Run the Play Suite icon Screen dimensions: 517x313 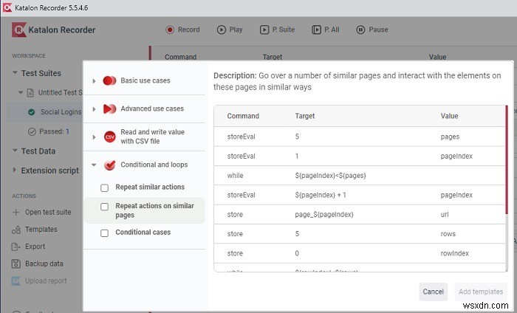[x=264, y=30]
